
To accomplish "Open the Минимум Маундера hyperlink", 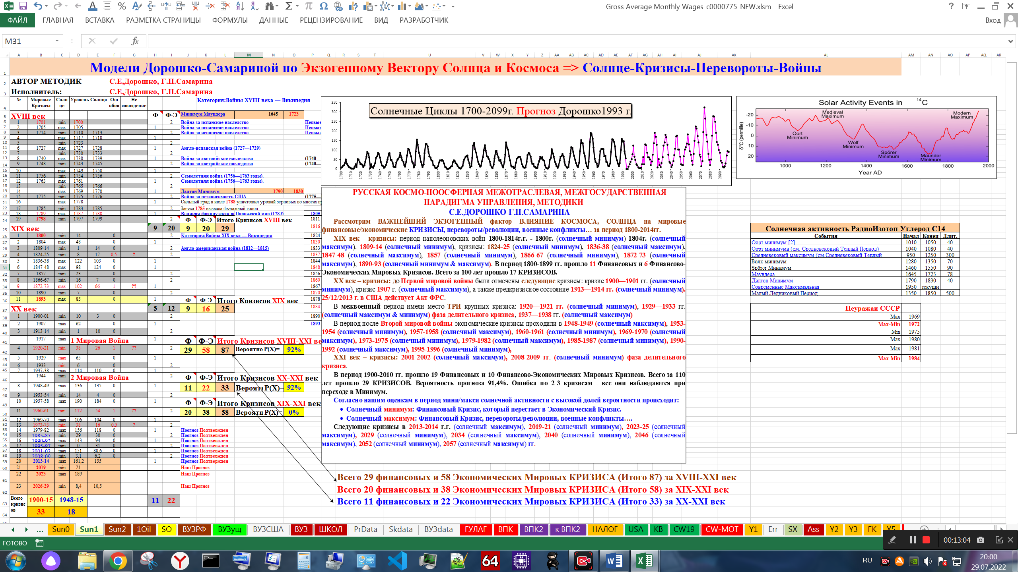I will tap(203, 114).
